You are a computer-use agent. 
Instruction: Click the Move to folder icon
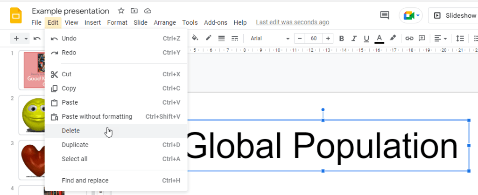coord(134,11)
